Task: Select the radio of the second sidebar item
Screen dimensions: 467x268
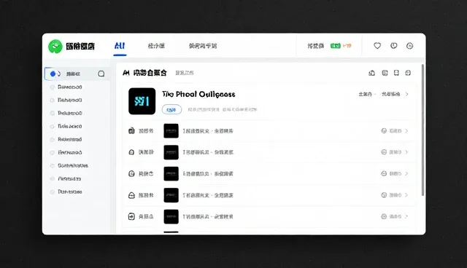Action: (x=53, y=87)
